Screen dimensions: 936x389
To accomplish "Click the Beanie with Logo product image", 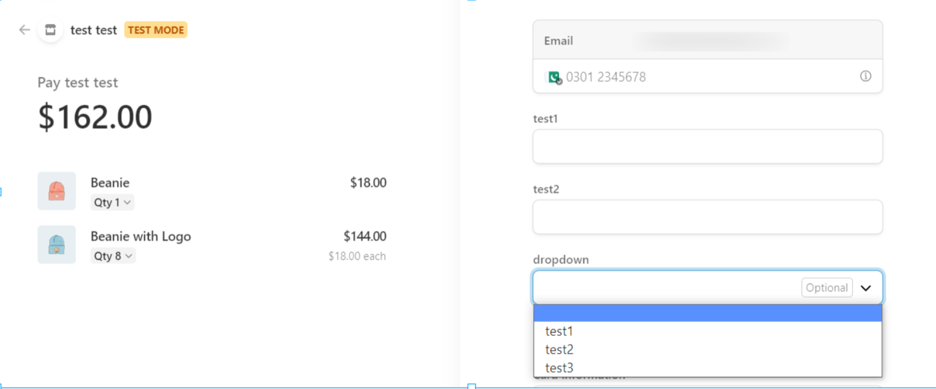I will (56, 244).
